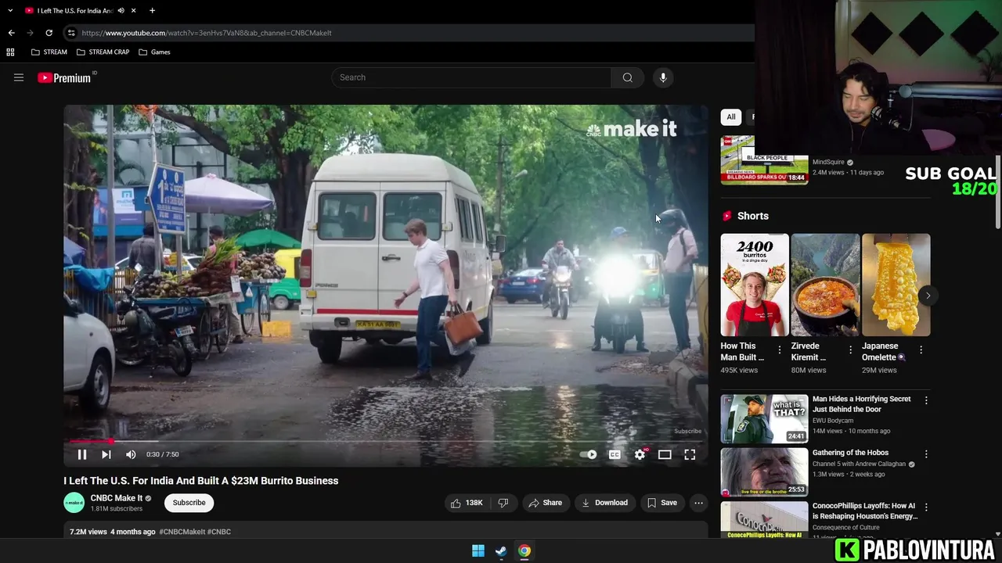Toggle closed captions on the video
Image resolution: width=1002 pixels, height=563 pixels.
click(x=615, y=454)
